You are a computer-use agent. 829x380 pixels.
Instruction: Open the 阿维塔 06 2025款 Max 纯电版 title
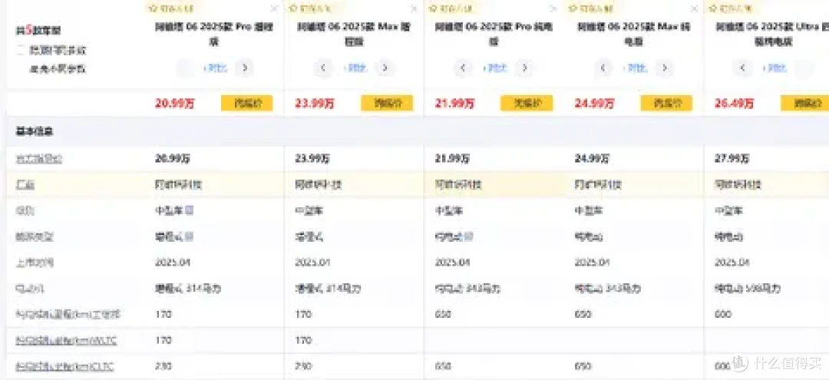pos(634,33)
